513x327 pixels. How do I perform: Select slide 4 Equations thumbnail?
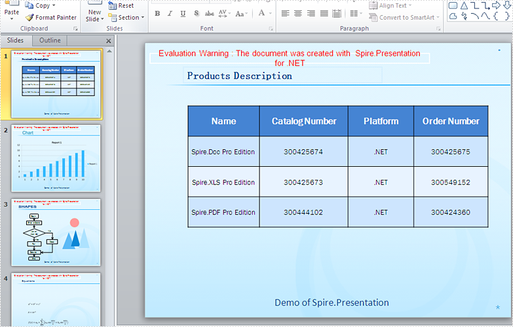[56, 300]
